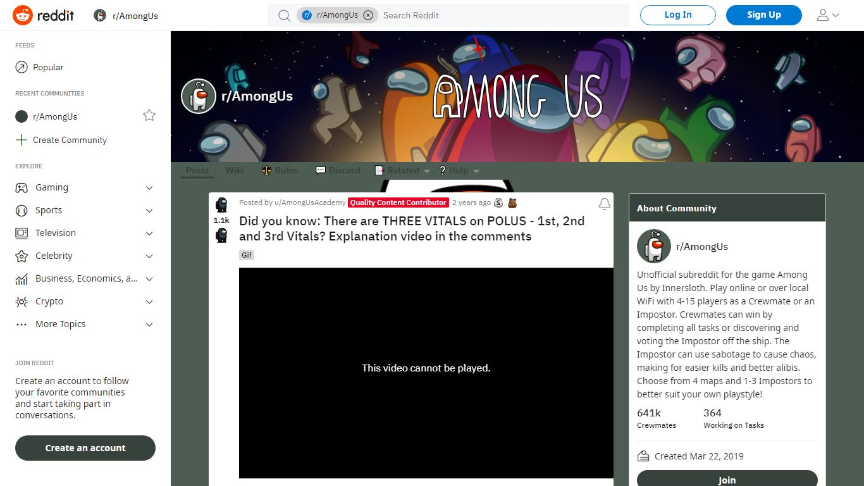Click the bear award icon on the post
The image size is (864, 486).
[512, 203]
